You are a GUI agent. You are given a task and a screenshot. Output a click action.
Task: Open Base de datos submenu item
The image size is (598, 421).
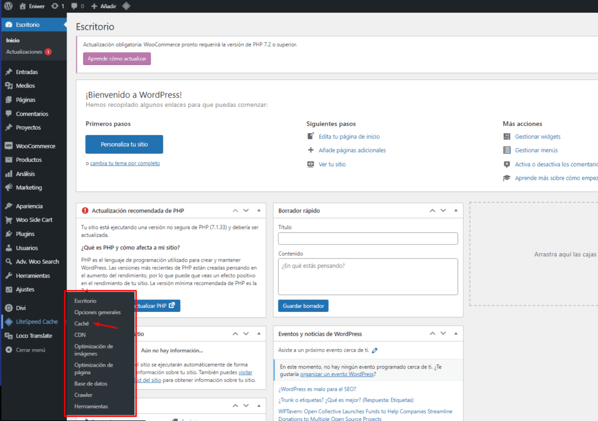[x=91, y=384]
